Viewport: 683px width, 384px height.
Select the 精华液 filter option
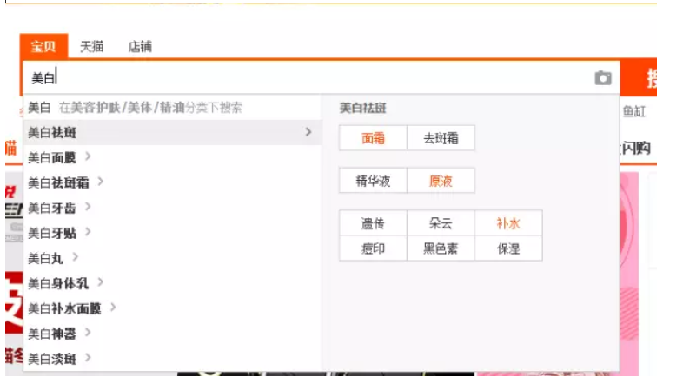coord(373,181)
